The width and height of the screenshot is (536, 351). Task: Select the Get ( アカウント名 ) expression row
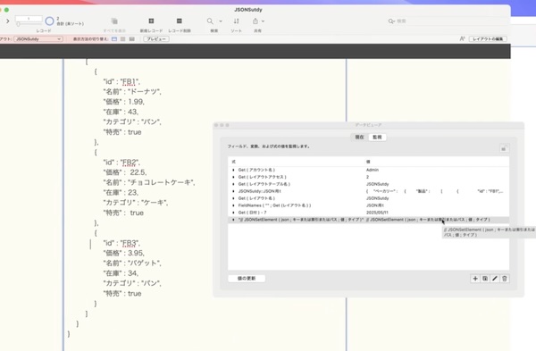click(368, 170)
